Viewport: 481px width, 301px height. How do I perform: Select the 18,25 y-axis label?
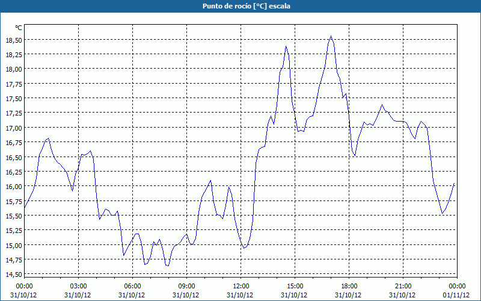14,55
